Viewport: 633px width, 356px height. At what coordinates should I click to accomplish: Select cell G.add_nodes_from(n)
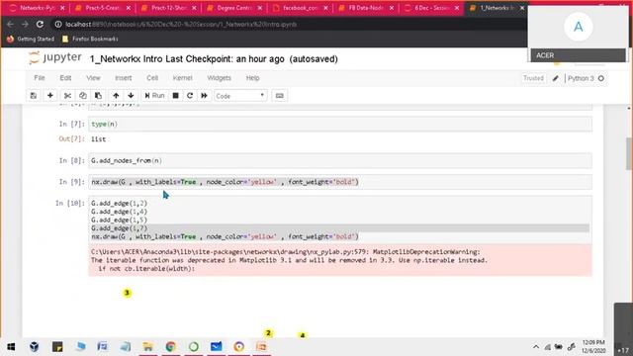(340, 160)
